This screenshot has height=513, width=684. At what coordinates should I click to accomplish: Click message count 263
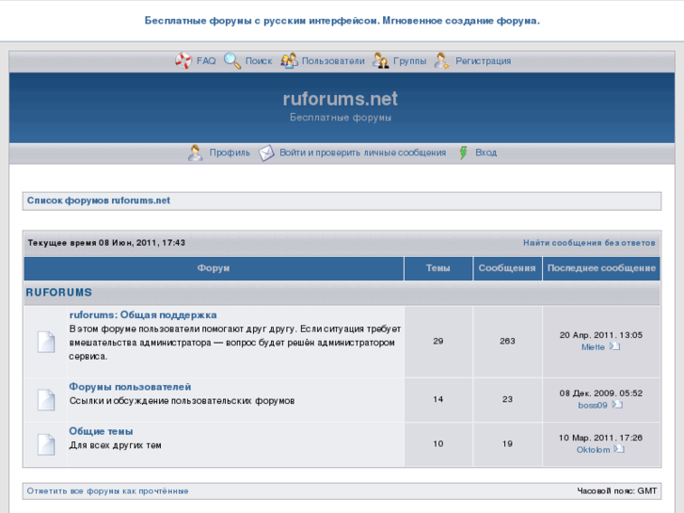[507, 341]
